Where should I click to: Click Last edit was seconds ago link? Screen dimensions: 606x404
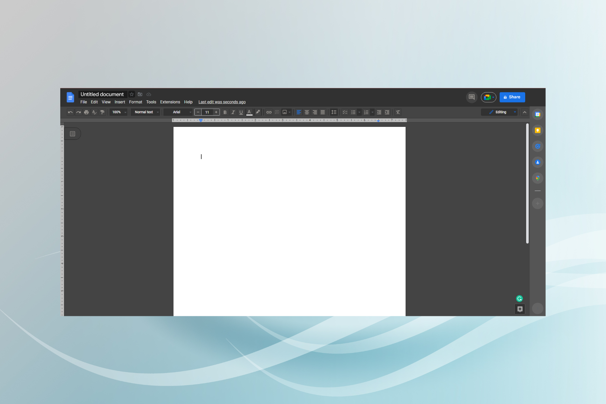[222, 102]
